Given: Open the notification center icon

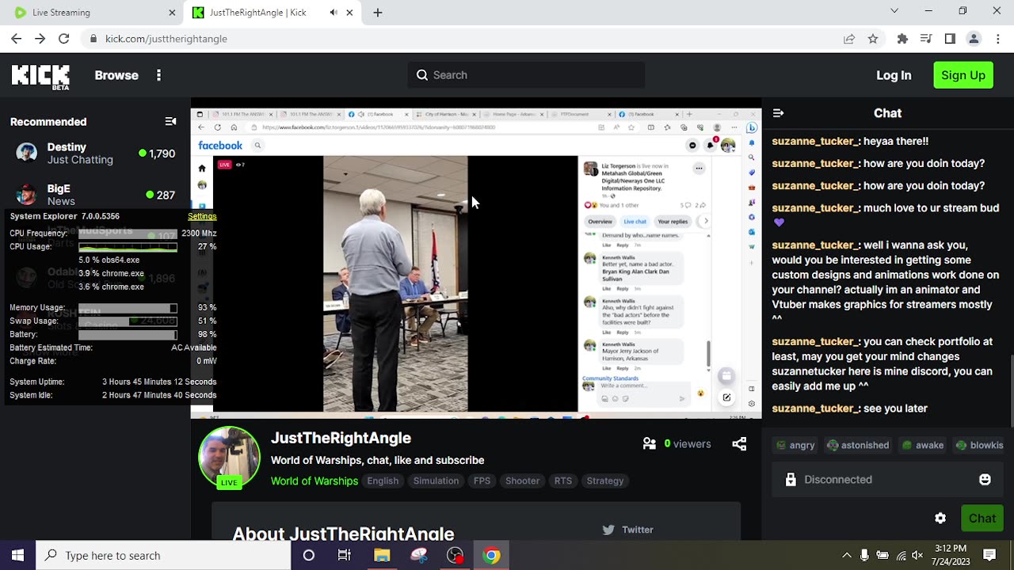Looking at the screenshot, I should tap(989, 556).
